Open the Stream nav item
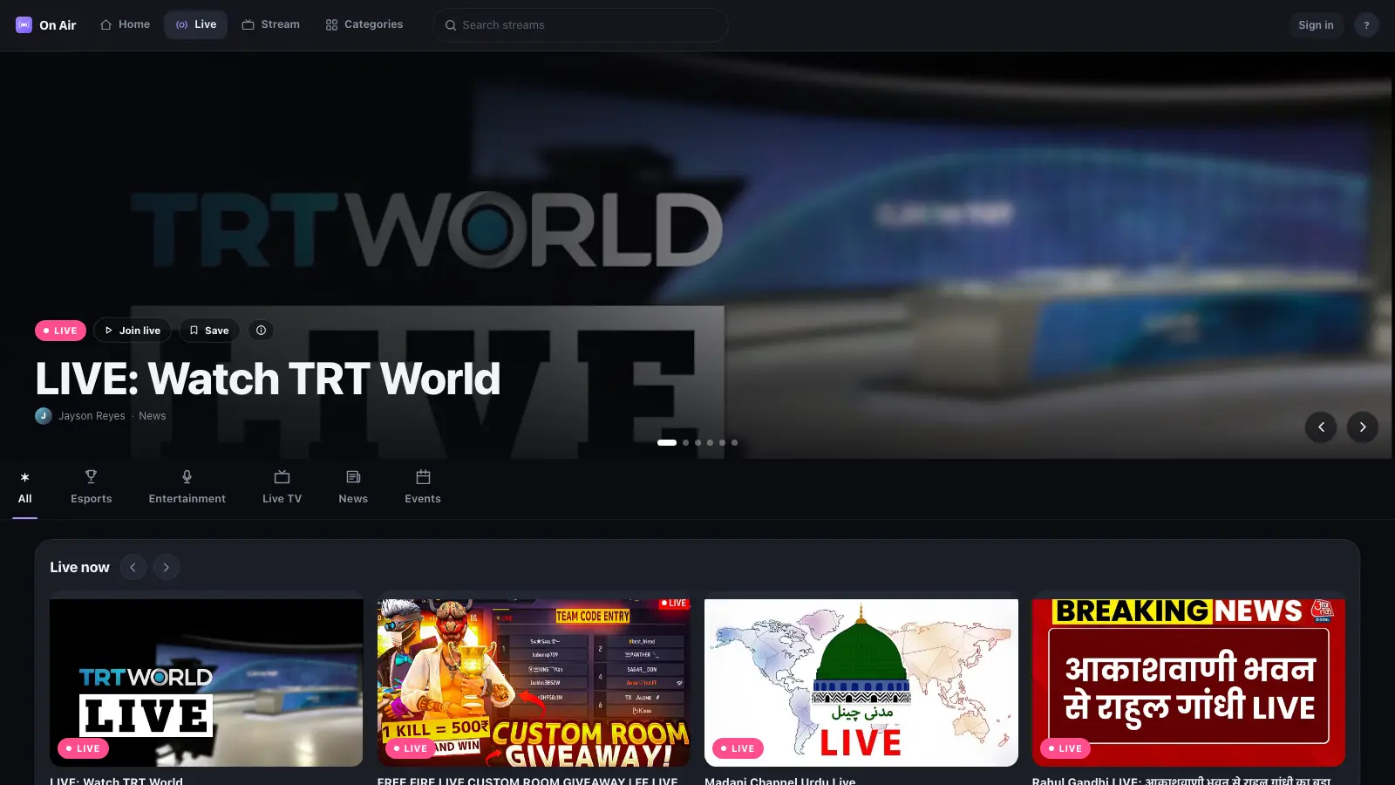The width and height of the screenshot is (1395, 785). pos(270,24)
